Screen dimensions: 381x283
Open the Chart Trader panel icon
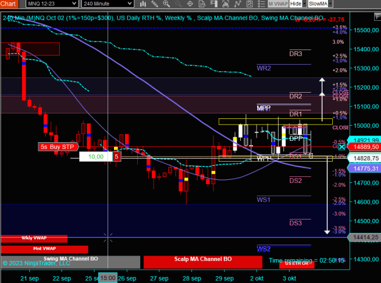214,4
